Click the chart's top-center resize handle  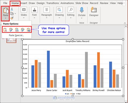(x=73, y=39)
